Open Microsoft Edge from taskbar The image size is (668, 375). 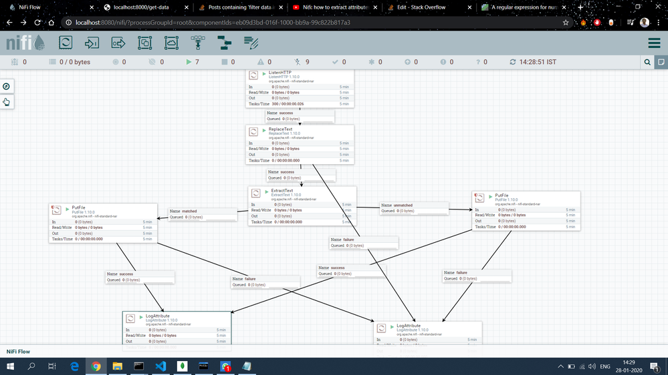click(74, 366)
